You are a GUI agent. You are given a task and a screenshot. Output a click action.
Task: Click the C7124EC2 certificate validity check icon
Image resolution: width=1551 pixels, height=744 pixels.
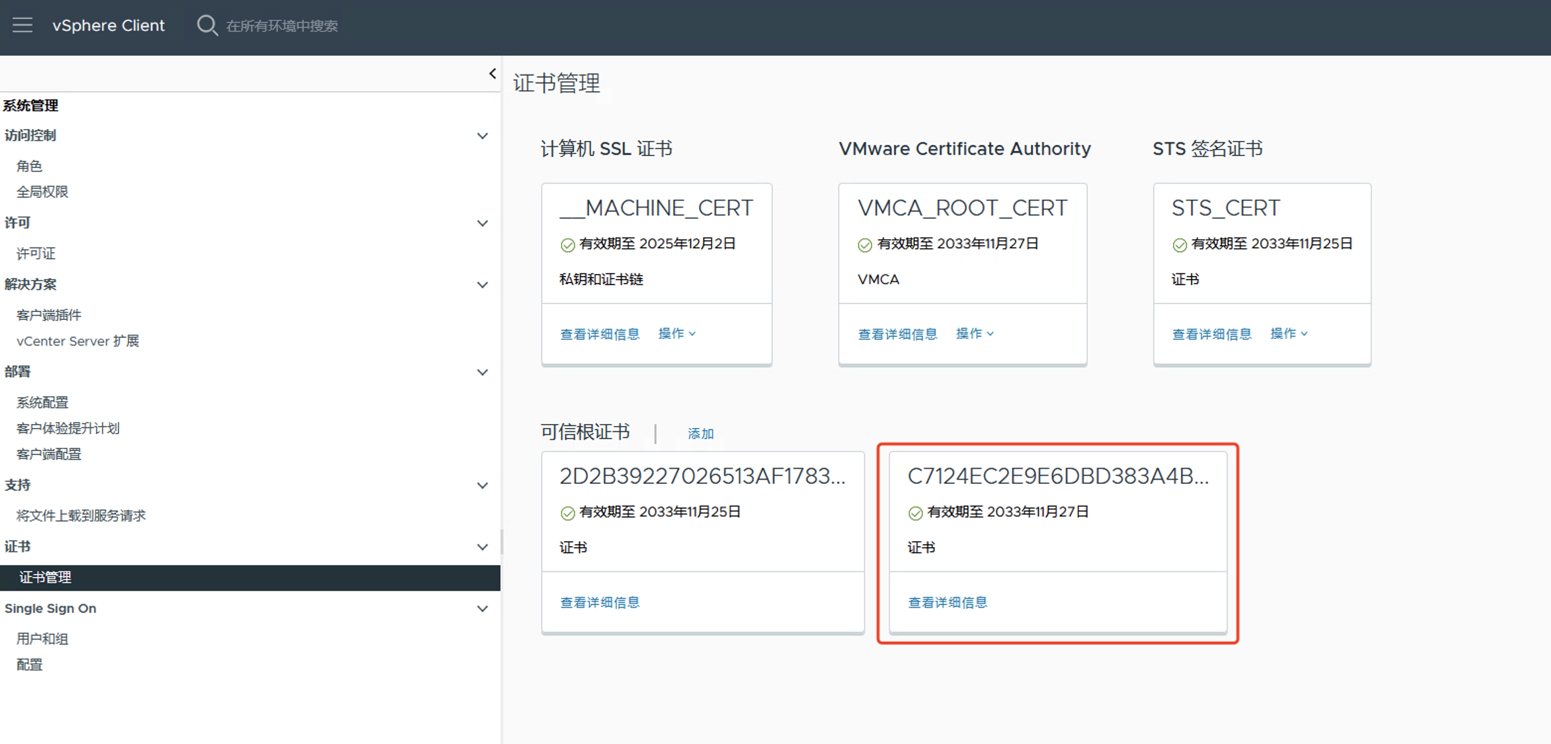(915, 513)
